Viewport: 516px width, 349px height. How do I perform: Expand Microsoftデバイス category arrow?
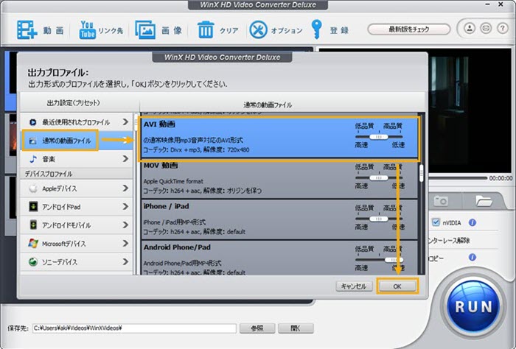[125, 243]
